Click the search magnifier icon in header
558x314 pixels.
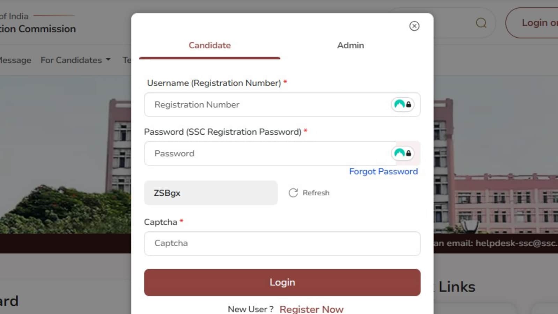pos(481,23)
